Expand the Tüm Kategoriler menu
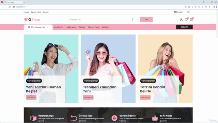The width and height of the screenshot is (218, 123). (x=38, y=27)
